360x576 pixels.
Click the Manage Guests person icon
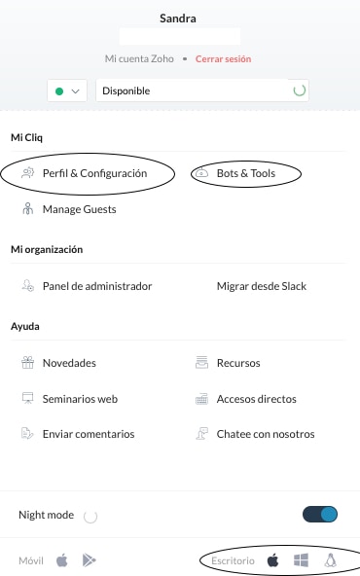[x=28, y=208]
